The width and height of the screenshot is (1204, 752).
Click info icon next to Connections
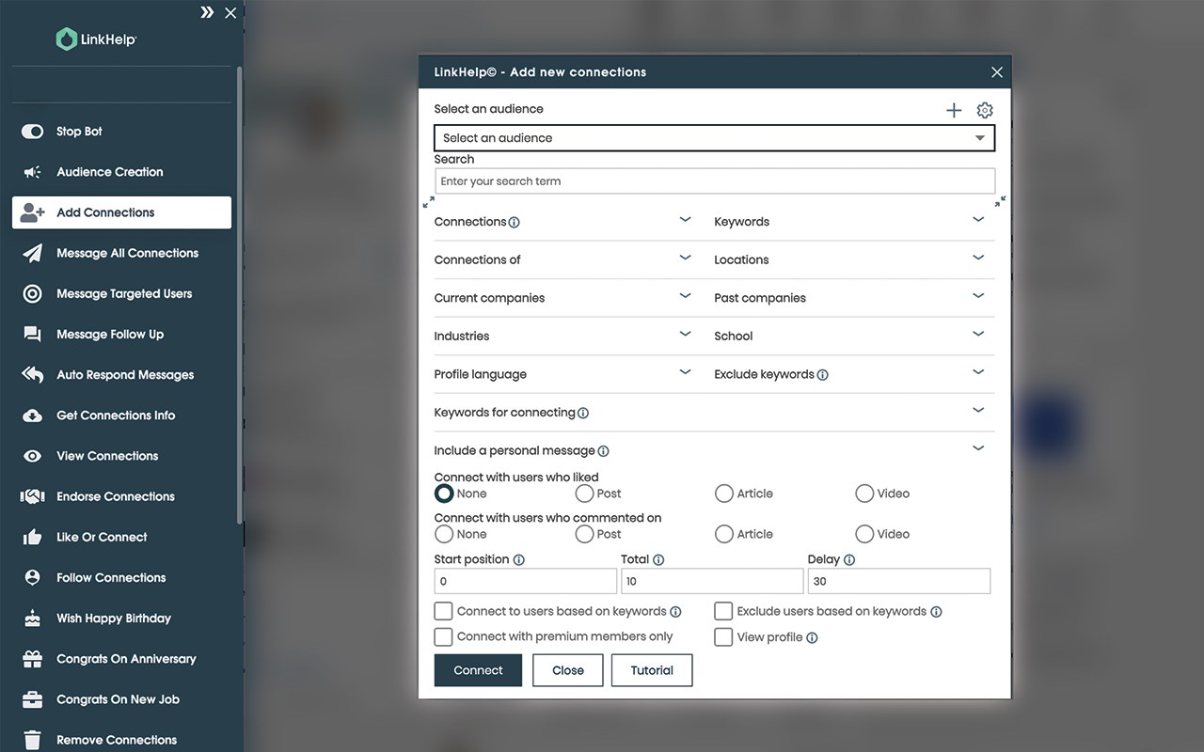515,223
